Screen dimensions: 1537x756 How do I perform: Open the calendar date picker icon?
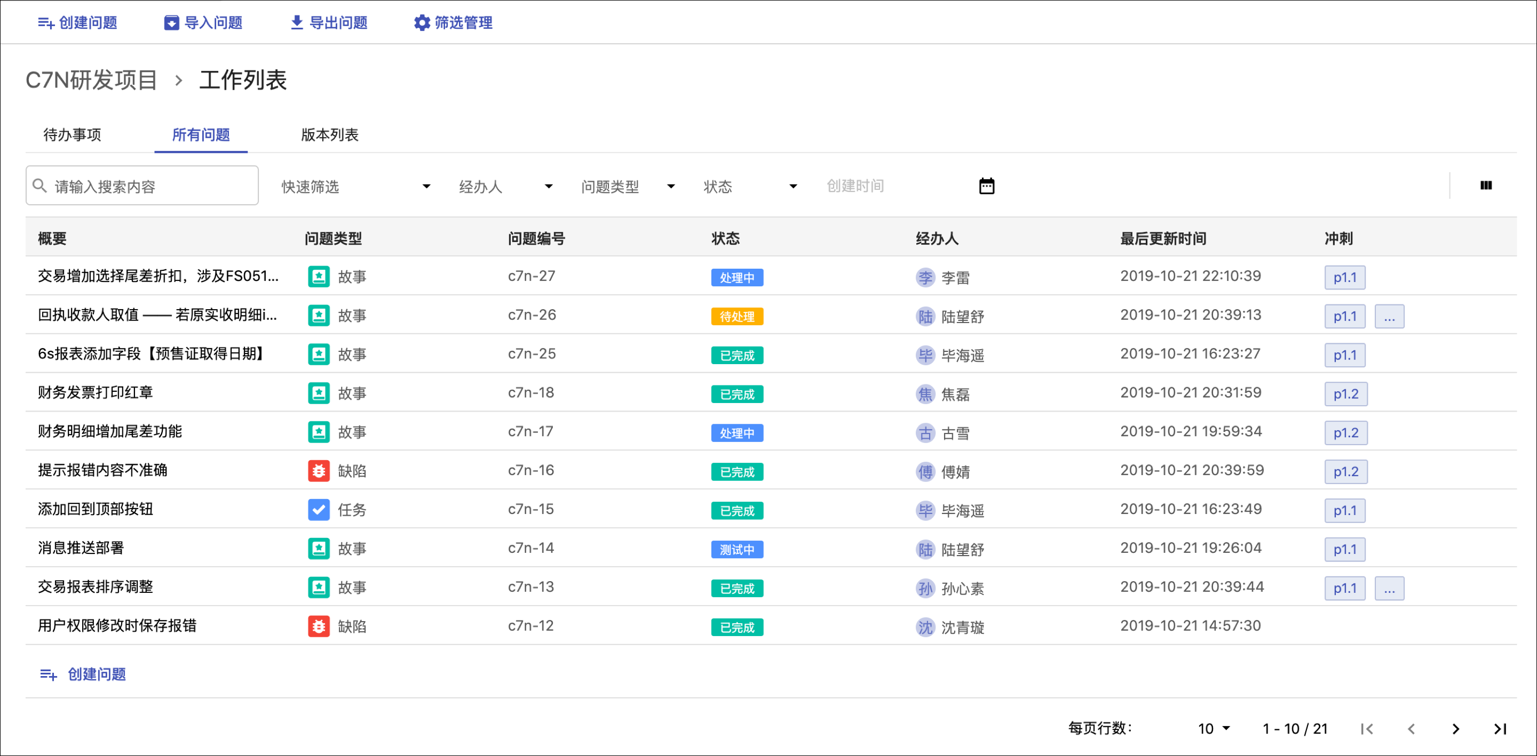tap(987, 186)
